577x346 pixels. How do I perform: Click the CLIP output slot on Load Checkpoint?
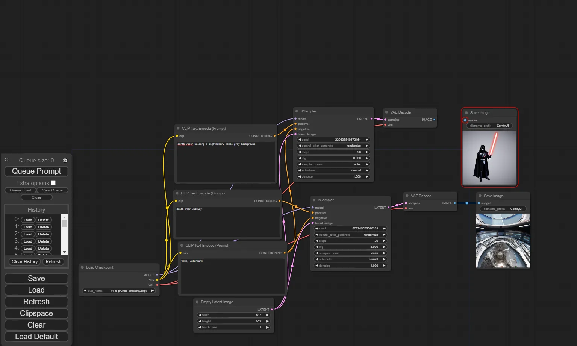[157, 280]
